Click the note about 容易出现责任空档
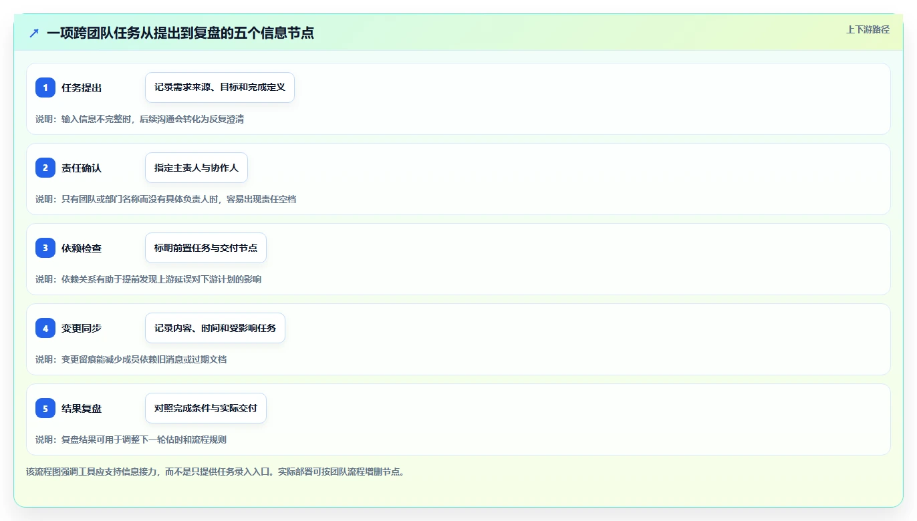The height and width of the screenshot is (521, 917). (x=166, y=199)
